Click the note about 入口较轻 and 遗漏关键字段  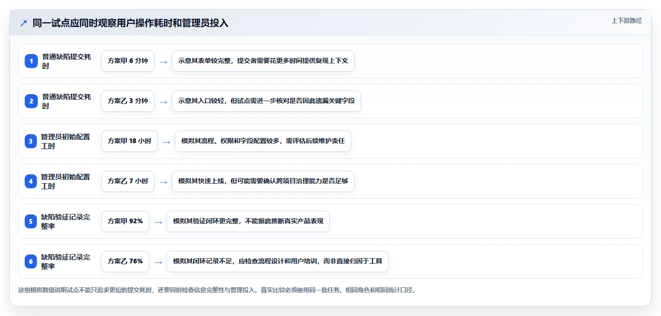click(x=266, y=101)
